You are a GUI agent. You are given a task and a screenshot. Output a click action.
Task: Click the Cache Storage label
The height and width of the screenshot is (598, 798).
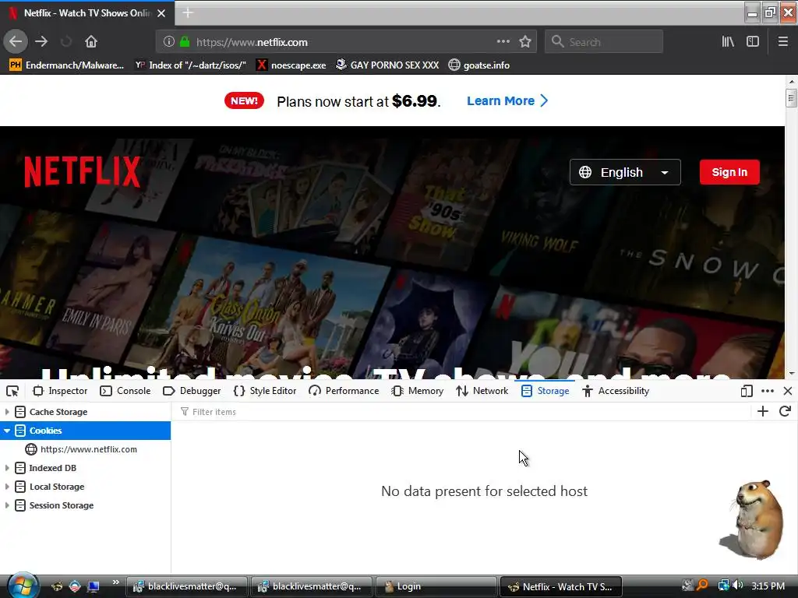[58, 412]
